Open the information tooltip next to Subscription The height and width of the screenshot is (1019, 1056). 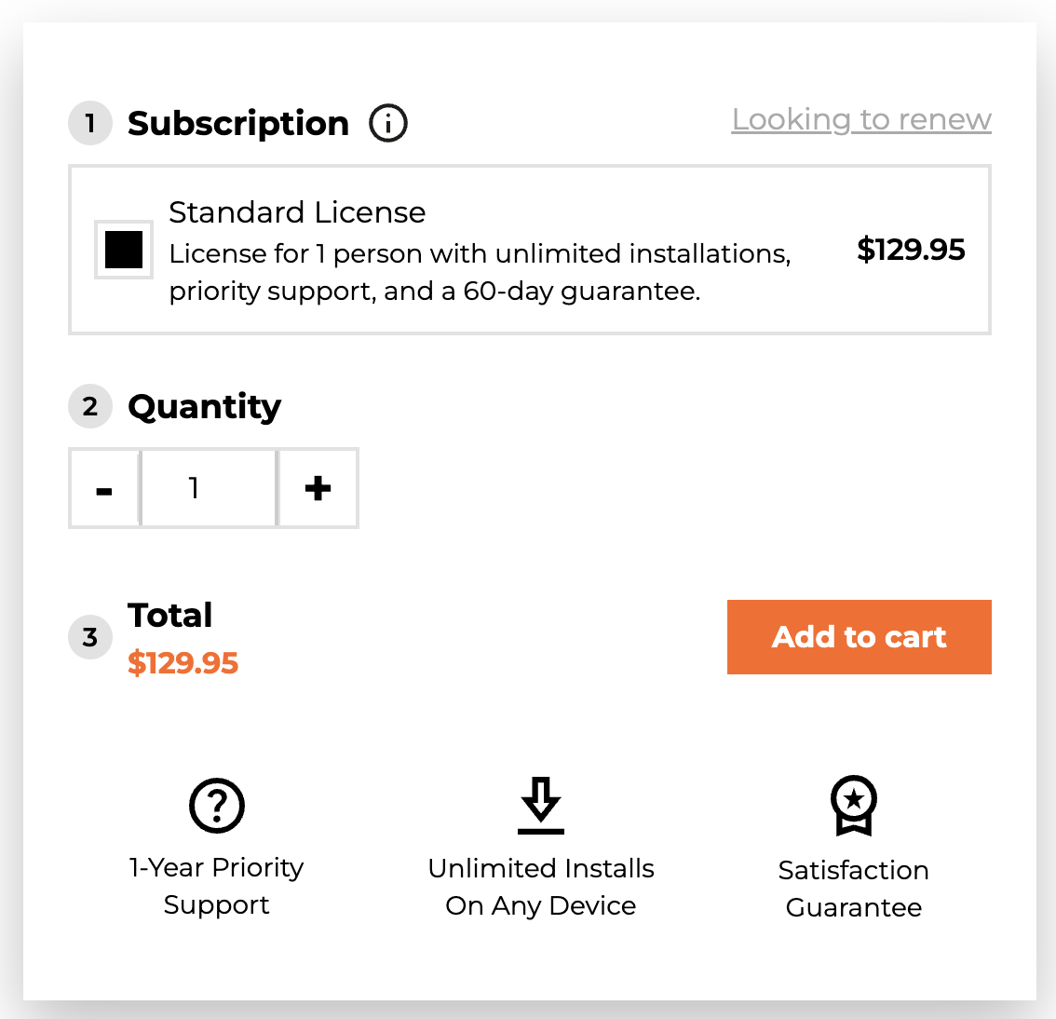[388, 122]
